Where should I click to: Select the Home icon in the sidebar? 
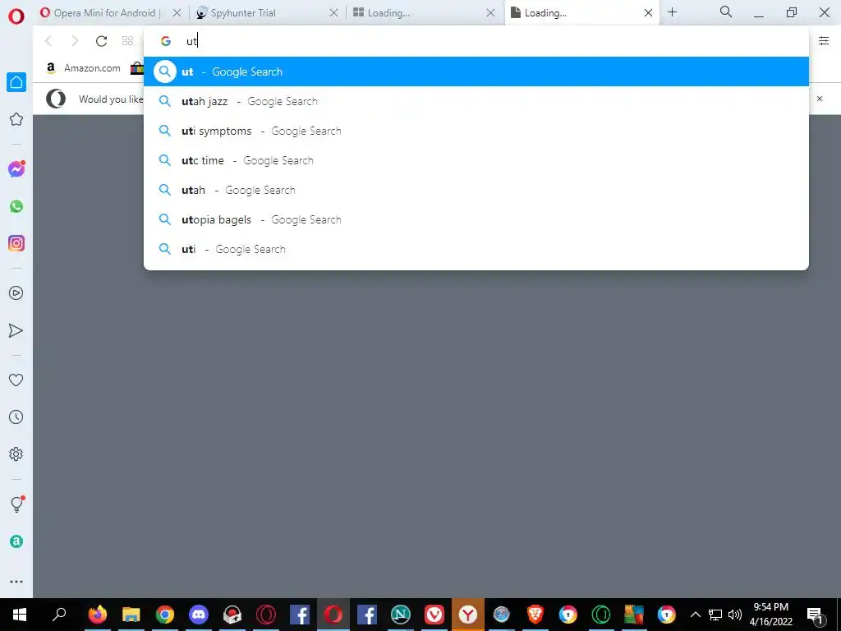coord(16,82)
